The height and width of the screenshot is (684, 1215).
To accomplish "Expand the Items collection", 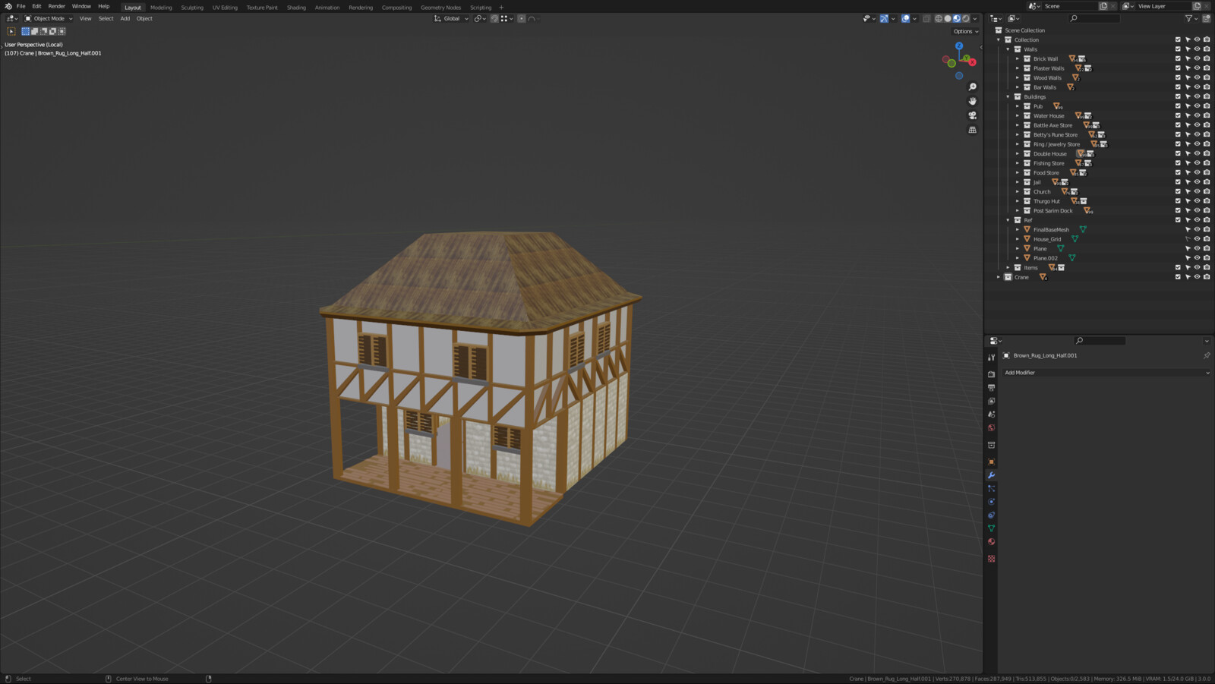I will [1008, 267].
